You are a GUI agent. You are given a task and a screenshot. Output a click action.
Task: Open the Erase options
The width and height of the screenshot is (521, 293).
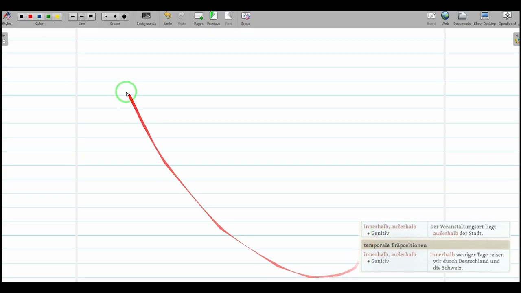point(245,19)
